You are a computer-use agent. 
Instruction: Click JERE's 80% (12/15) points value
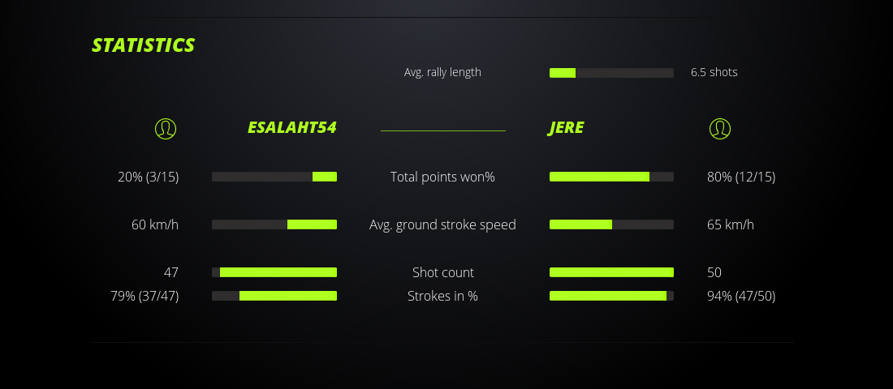click(x=741, y=177)
